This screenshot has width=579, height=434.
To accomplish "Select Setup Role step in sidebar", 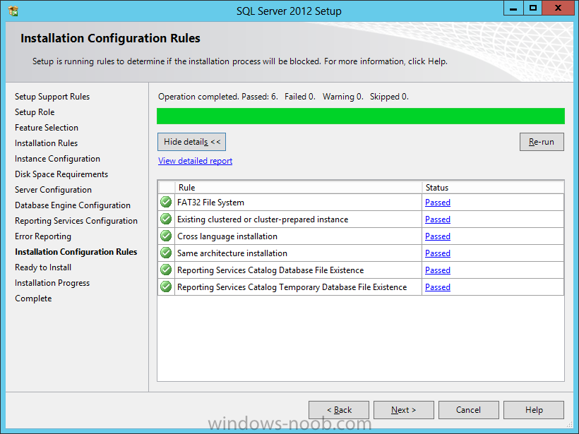I will (x=35, y=112).
